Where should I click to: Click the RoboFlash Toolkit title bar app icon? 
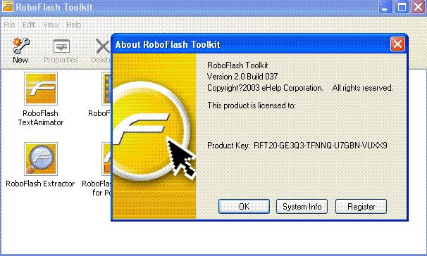pyautogui.click(x=7, y=6)
